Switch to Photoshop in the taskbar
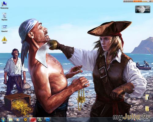 pyautogui.click(x=47, y=120)
